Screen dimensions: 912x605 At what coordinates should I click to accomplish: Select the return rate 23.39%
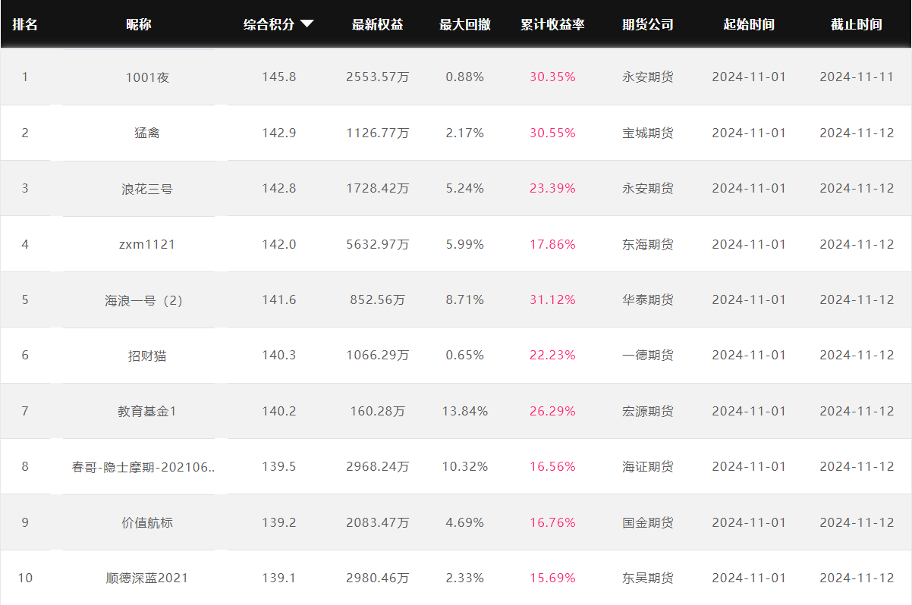[552, 188]
